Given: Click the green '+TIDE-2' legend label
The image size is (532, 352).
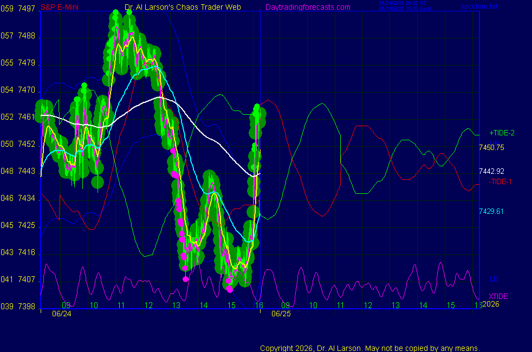Looking at the screenshot, I should tap(502, 133).
